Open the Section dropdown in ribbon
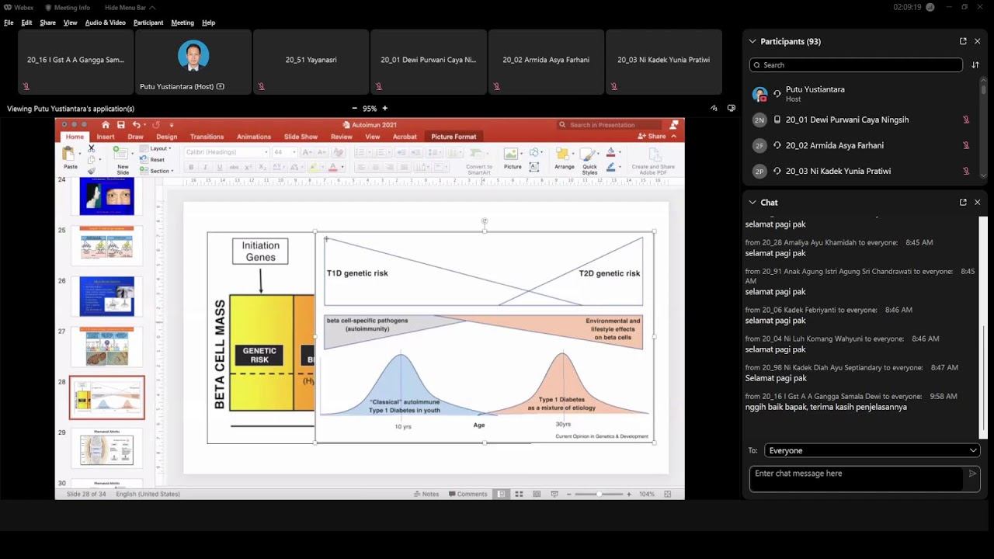Viewport: 994px width, 559px height. click(x=156, y=171)
